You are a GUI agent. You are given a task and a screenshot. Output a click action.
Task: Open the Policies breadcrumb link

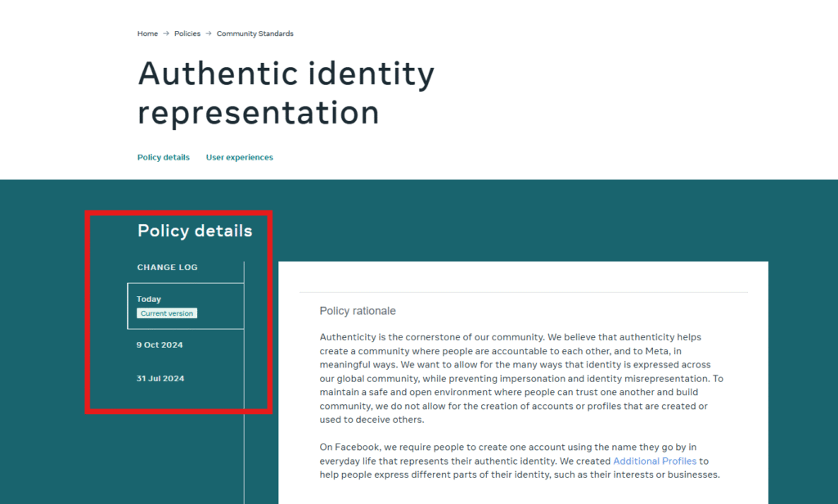187,34
